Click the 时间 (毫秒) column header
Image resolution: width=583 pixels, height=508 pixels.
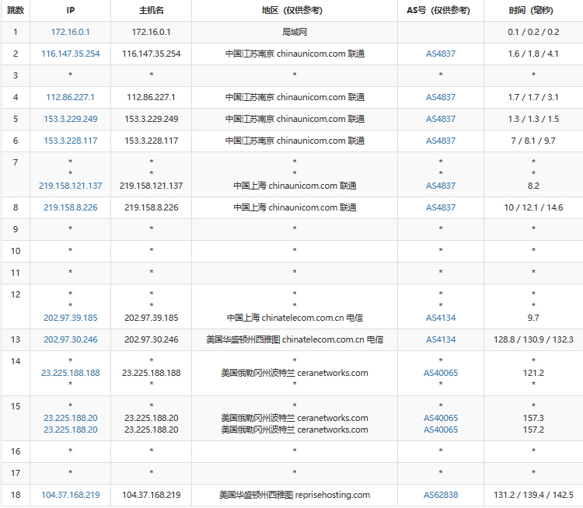(x=533, y=10)
